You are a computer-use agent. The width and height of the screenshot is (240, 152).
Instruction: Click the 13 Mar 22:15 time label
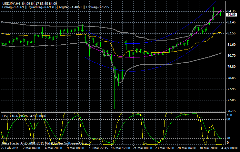click(98, 148)
